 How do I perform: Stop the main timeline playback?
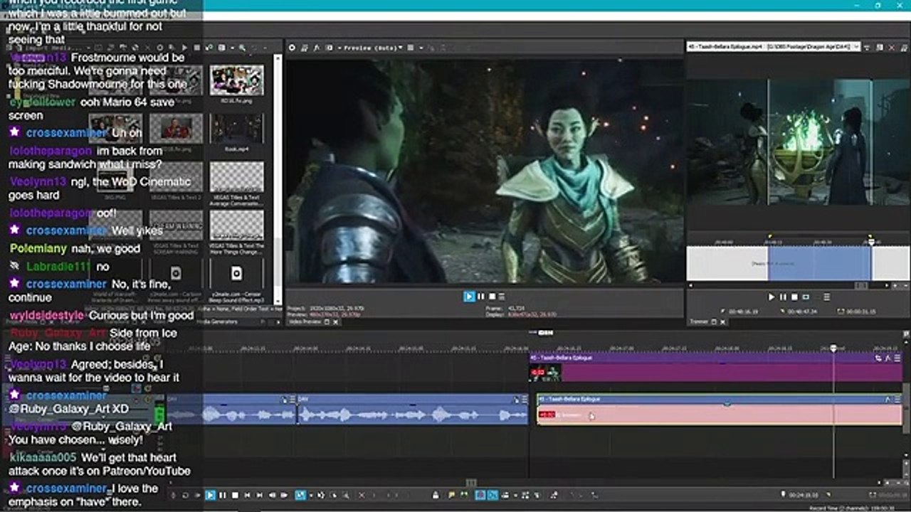click(235, 495)
